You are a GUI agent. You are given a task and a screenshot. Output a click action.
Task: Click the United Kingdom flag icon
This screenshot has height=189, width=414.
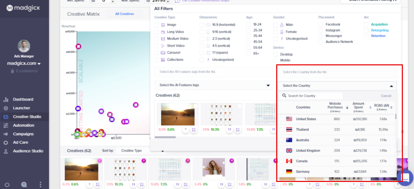[289, 151]
